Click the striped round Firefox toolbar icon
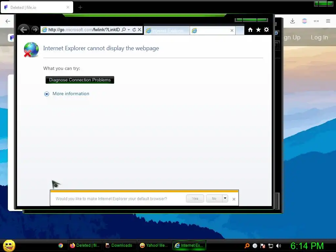This screenshot has width=336, height=252. coord(304,21)
